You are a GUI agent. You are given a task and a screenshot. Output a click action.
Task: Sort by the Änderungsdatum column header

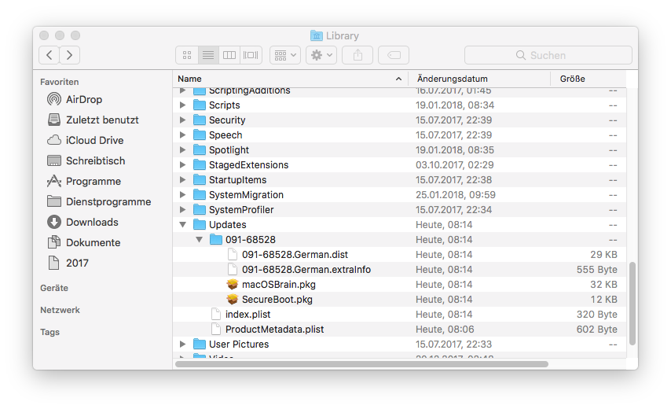(479, 79)
